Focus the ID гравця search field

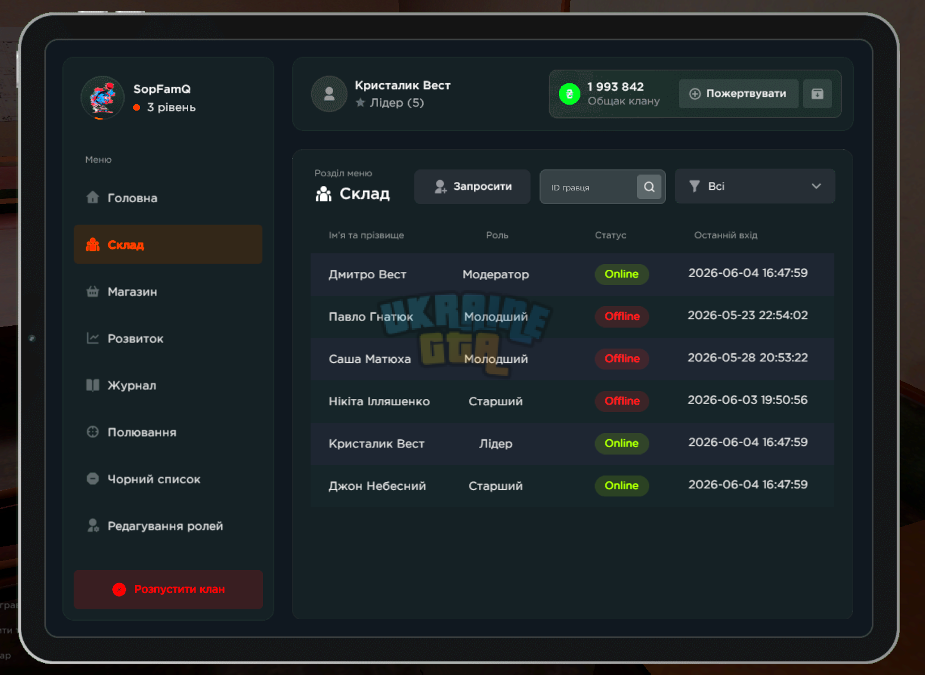click(x=588, y=187)
